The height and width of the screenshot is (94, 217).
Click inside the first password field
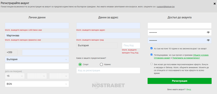[x=179, y=33]
